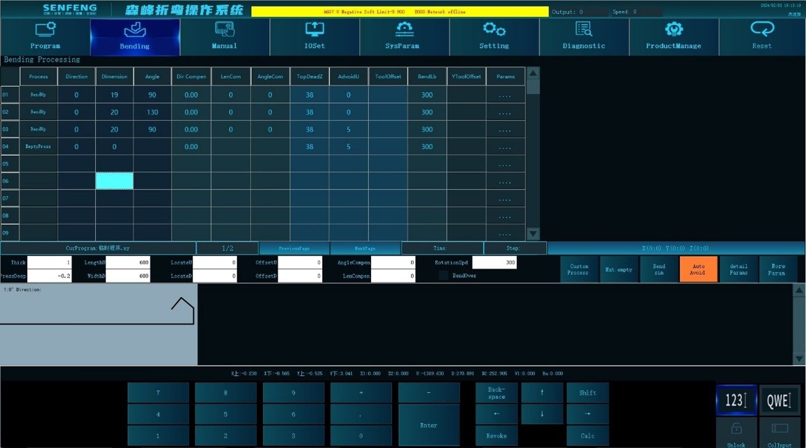This screenshot has height=448, width=806.
Task: Open the Program module icon
Action: [45, 29]
